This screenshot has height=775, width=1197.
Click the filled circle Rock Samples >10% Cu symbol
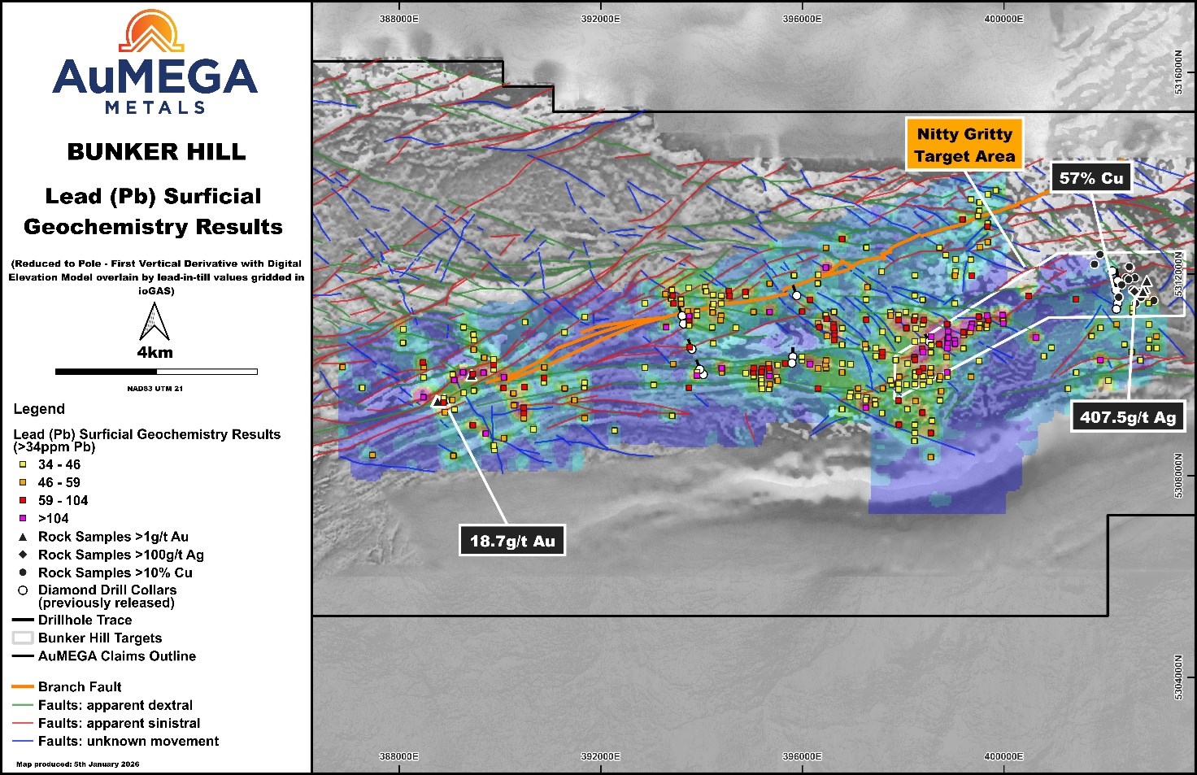coord(23,573)
